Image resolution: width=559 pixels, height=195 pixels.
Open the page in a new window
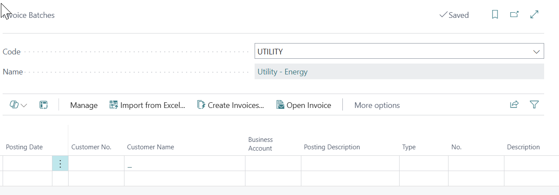[x=514, y=15]
